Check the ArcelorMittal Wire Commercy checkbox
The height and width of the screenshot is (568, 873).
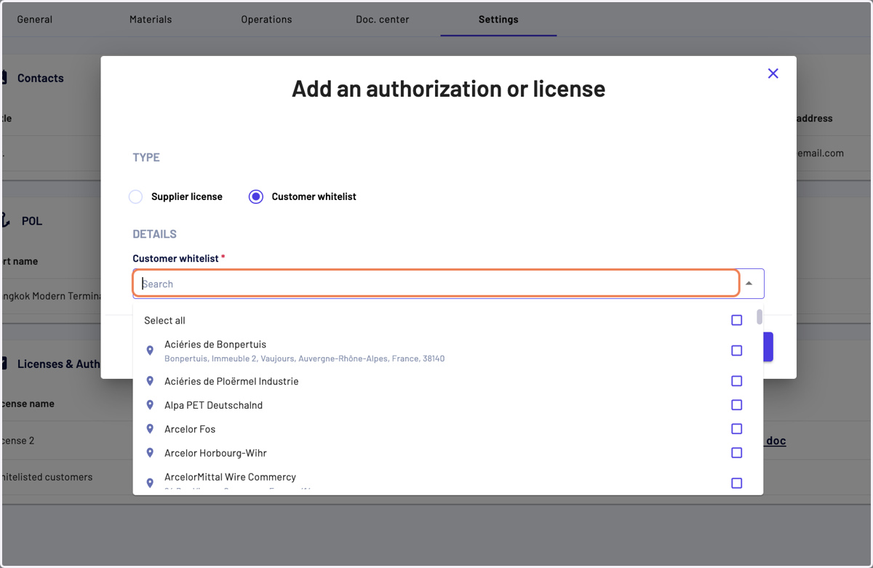click(736, 483)
